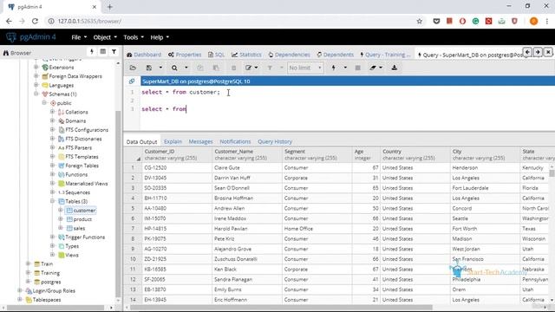Expand the Views tree node
This screenshot has height=312, width=555.
[x=52, y=255]
